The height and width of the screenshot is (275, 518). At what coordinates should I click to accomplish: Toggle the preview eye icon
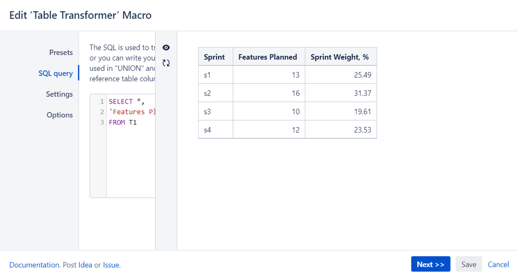click(x=166, y=48)
